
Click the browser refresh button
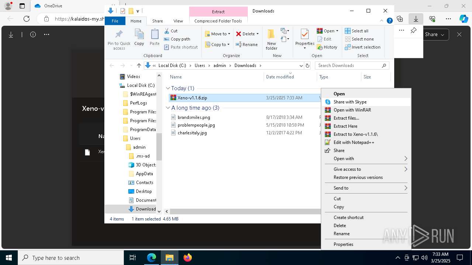pos(27,19)
